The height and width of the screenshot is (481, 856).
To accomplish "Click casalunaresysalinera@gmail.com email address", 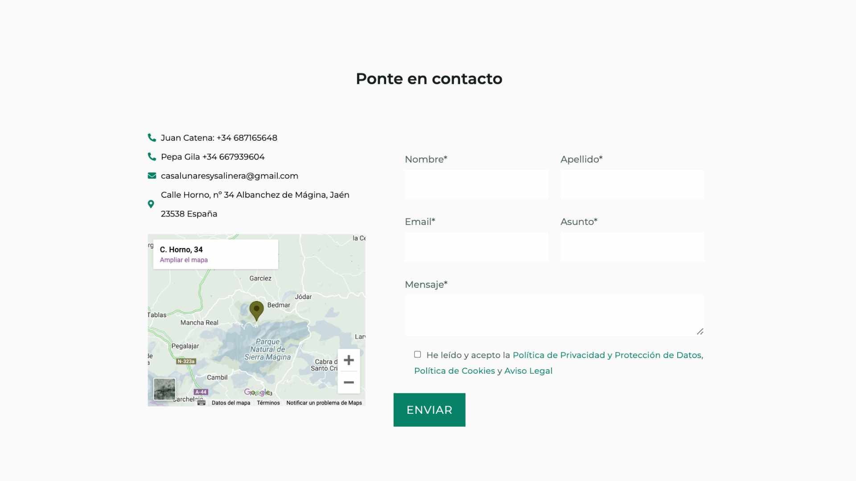I will click(230, 176).
